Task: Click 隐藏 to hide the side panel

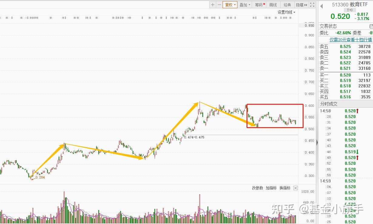Action: click(301, 5)
